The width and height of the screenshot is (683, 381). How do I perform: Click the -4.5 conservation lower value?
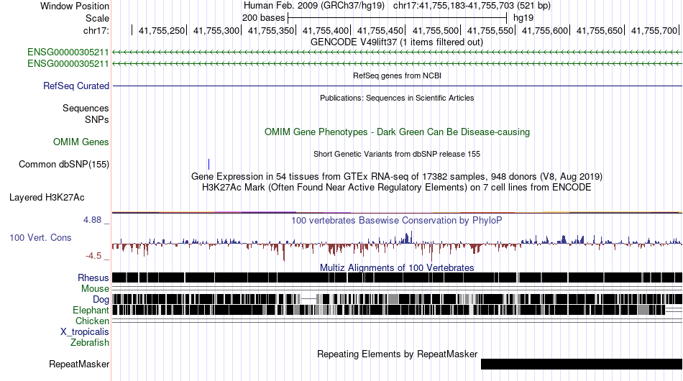pos(93,256)
